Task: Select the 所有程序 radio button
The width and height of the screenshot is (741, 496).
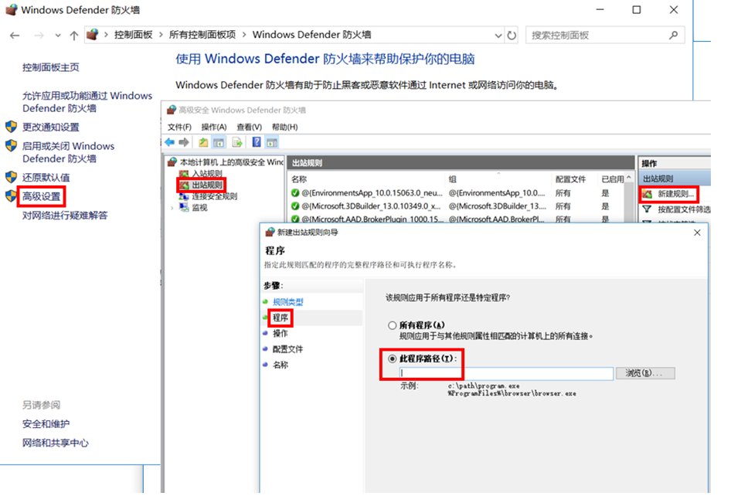Action: point(393,324)
